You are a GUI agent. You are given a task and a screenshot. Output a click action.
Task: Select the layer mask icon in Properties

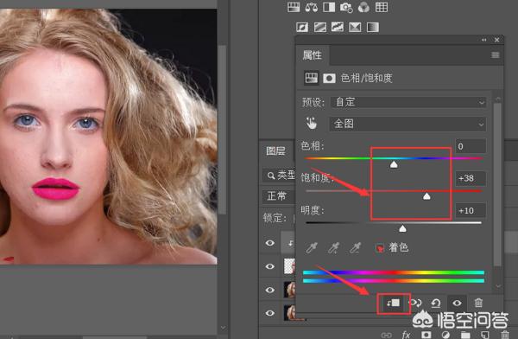[329, 79]
